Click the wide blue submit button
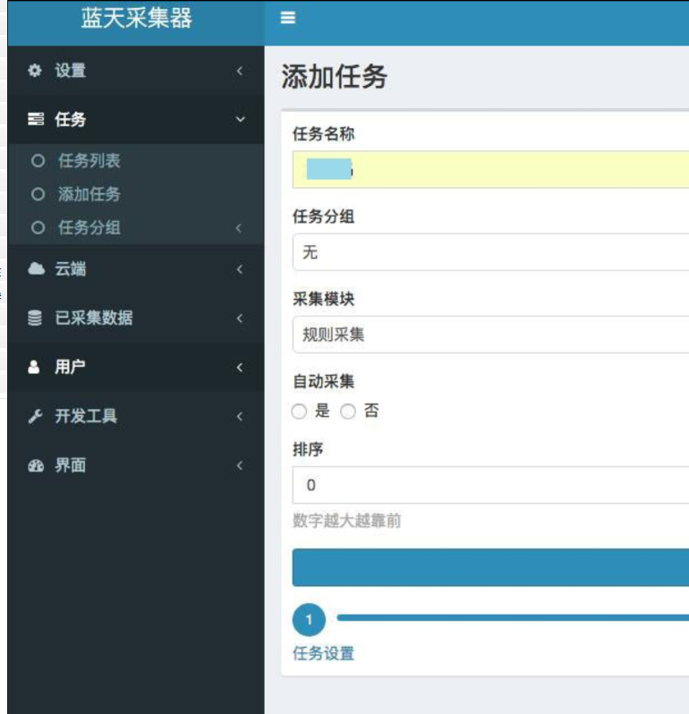The image size is (689, 714). (490, 567)
